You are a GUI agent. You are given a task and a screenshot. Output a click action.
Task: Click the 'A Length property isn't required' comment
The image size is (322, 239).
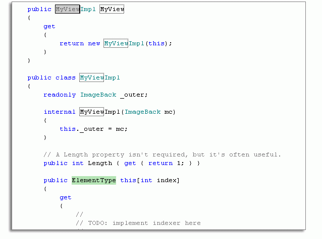coord(162,154)
